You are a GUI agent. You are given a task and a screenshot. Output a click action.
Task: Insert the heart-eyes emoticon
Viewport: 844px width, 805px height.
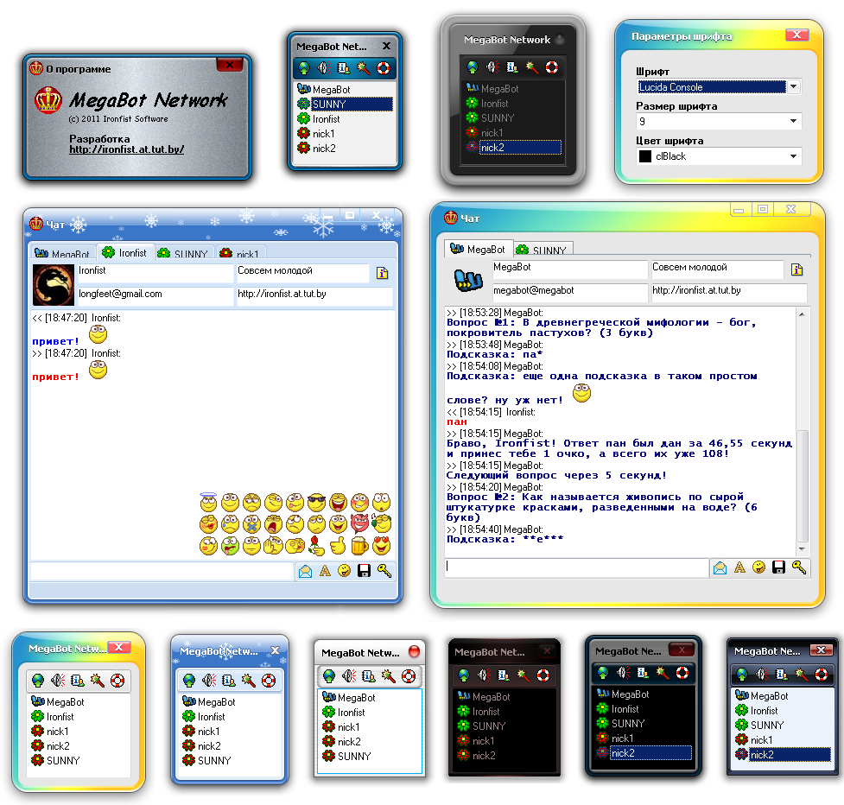382,546
